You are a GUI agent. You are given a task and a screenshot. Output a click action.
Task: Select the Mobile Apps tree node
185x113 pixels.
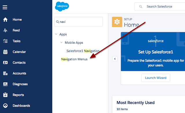coord(74,43)
